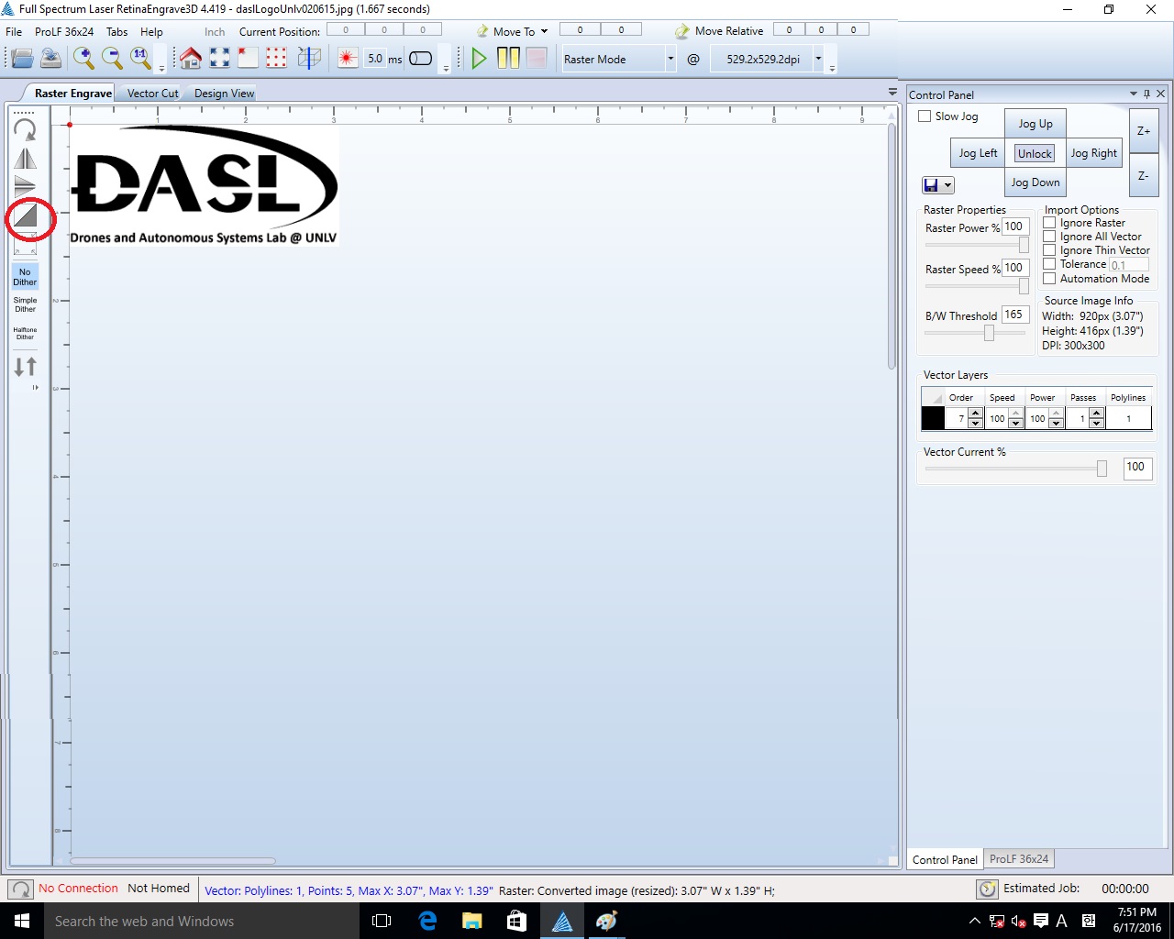Flip the image vertically in the side toolbar
The height and width of the screenshot is (939, 1174).
tap(25, 186)
